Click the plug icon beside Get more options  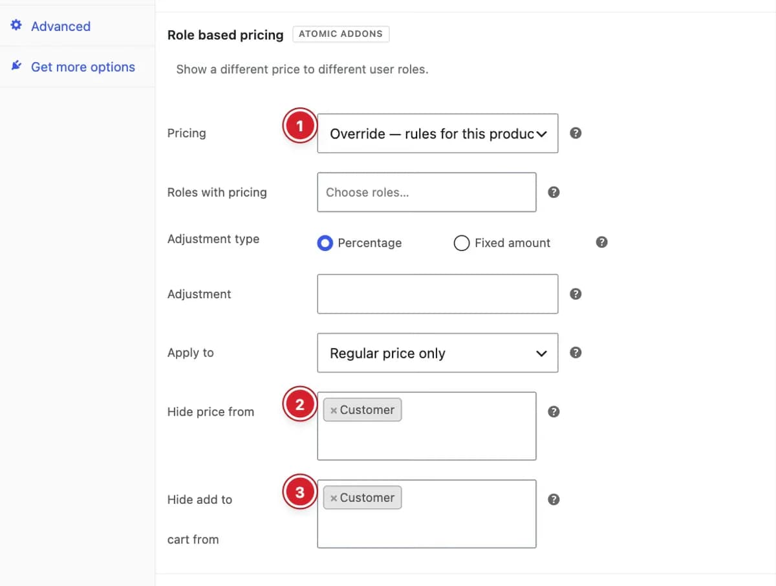17,67
